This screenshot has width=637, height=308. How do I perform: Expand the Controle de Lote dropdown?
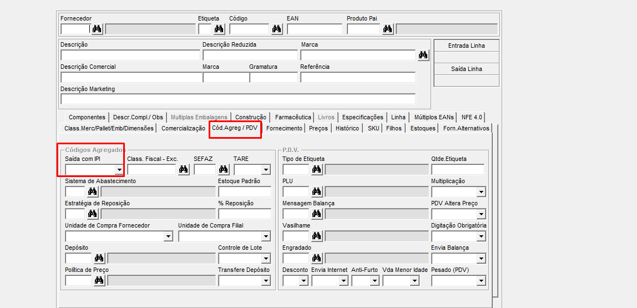266,259
